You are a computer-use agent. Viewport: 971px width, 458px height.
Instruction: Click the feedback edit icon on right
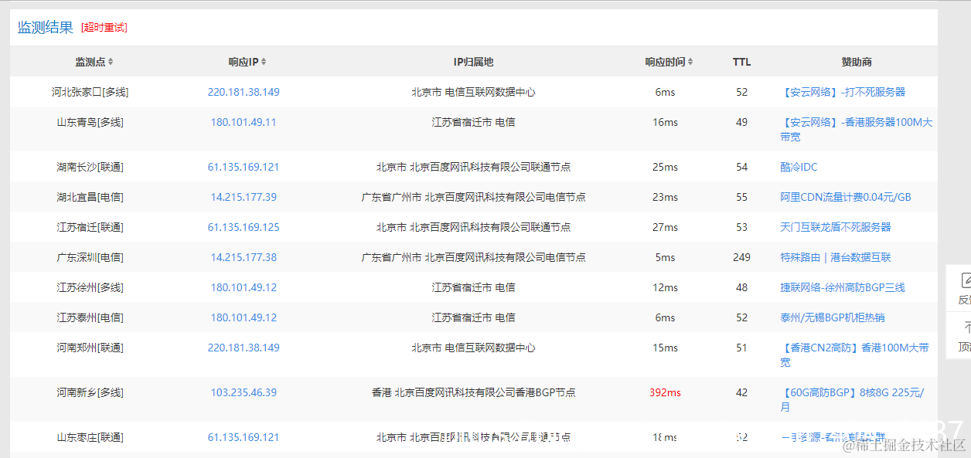[966, 280]
